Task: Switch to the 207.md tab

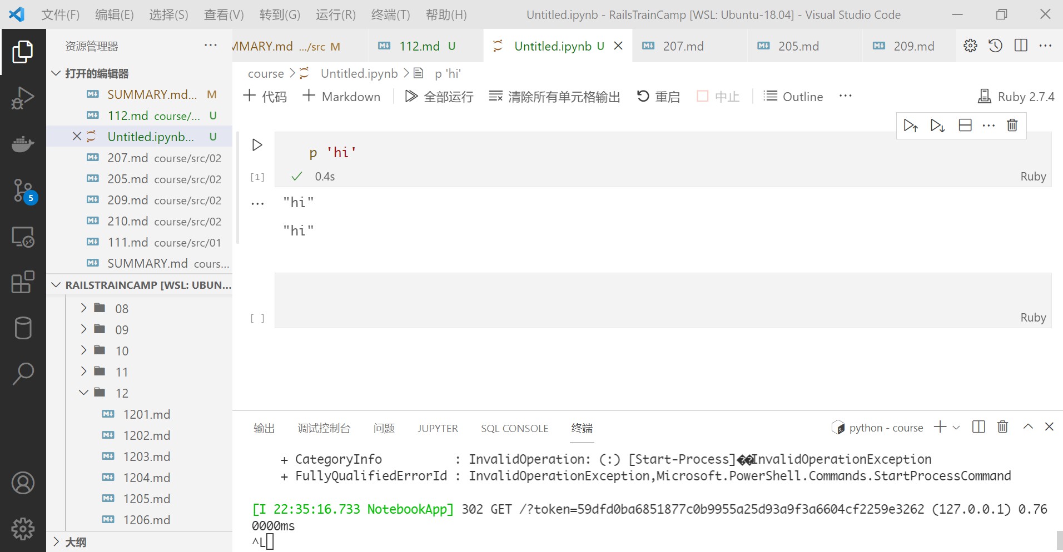Action: click(x=683, y=46)
